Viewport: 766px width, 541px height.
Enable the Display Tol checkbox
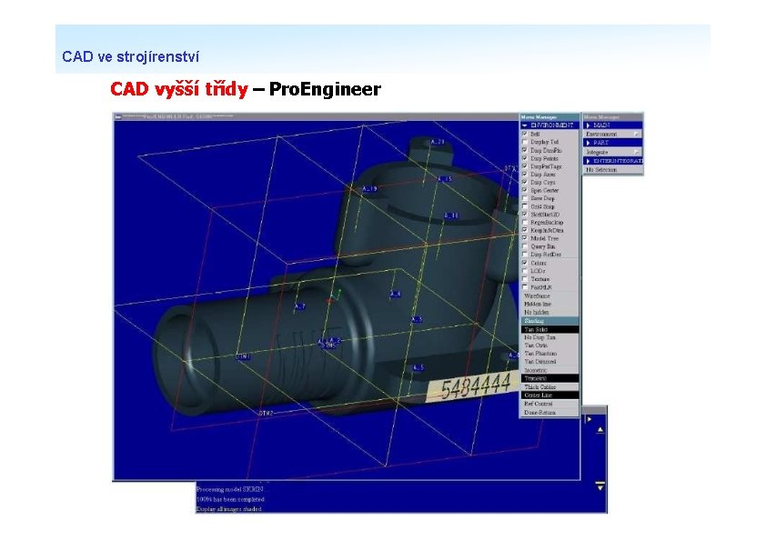525,142
